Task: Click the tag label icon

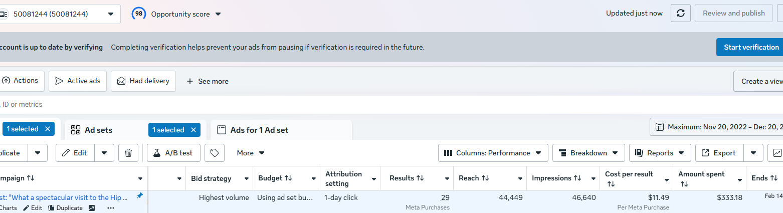Action: pyautogui.click(x=215, y=153)
